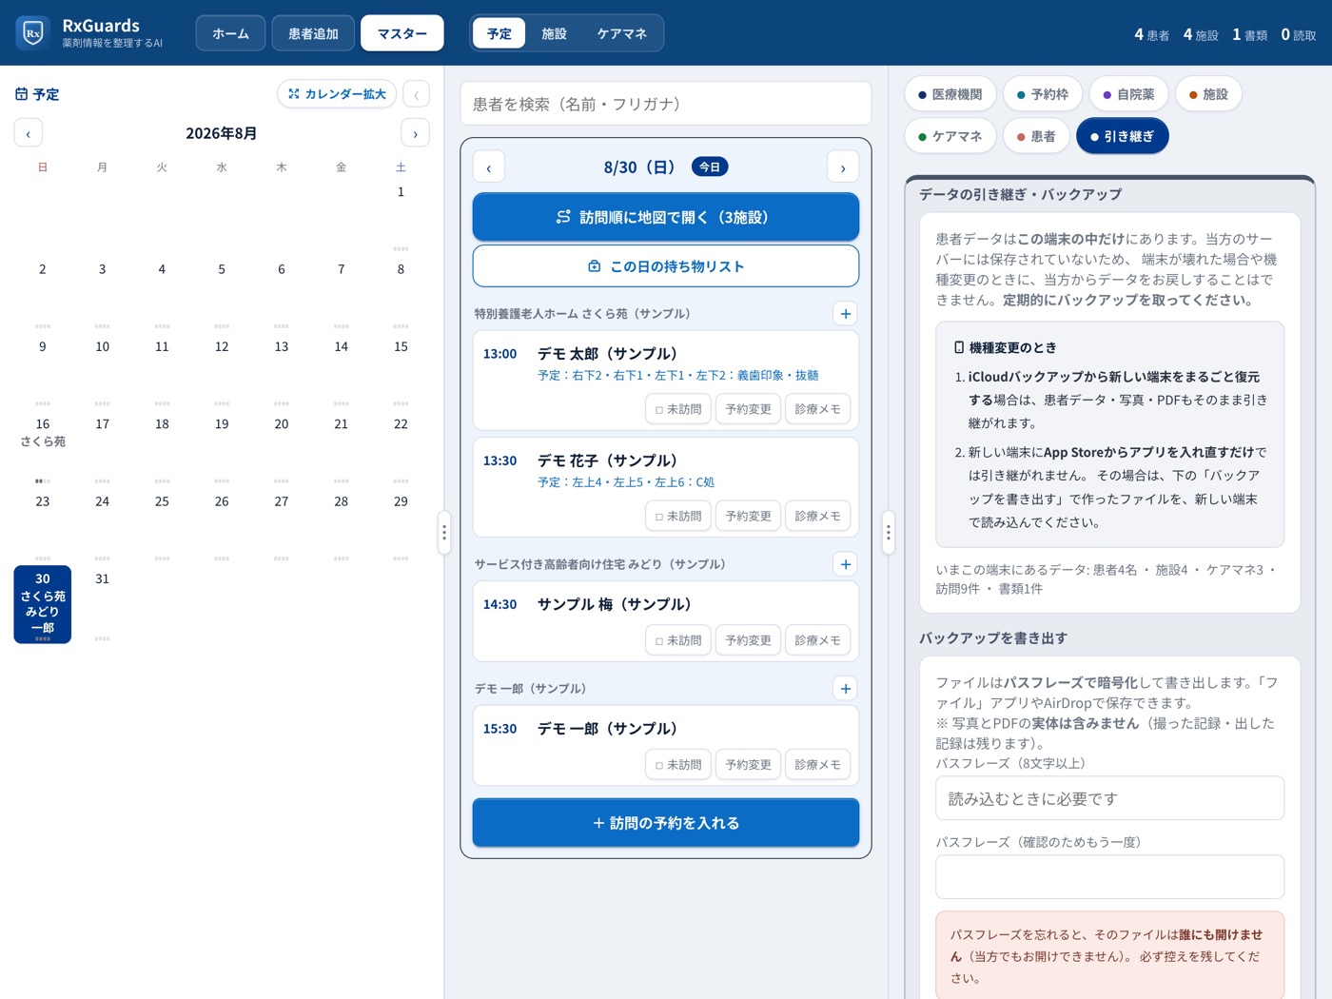Add visit to さくら苑 facility with plus
The width and height of the screenshot is (1332, 999).
[845, 314]
